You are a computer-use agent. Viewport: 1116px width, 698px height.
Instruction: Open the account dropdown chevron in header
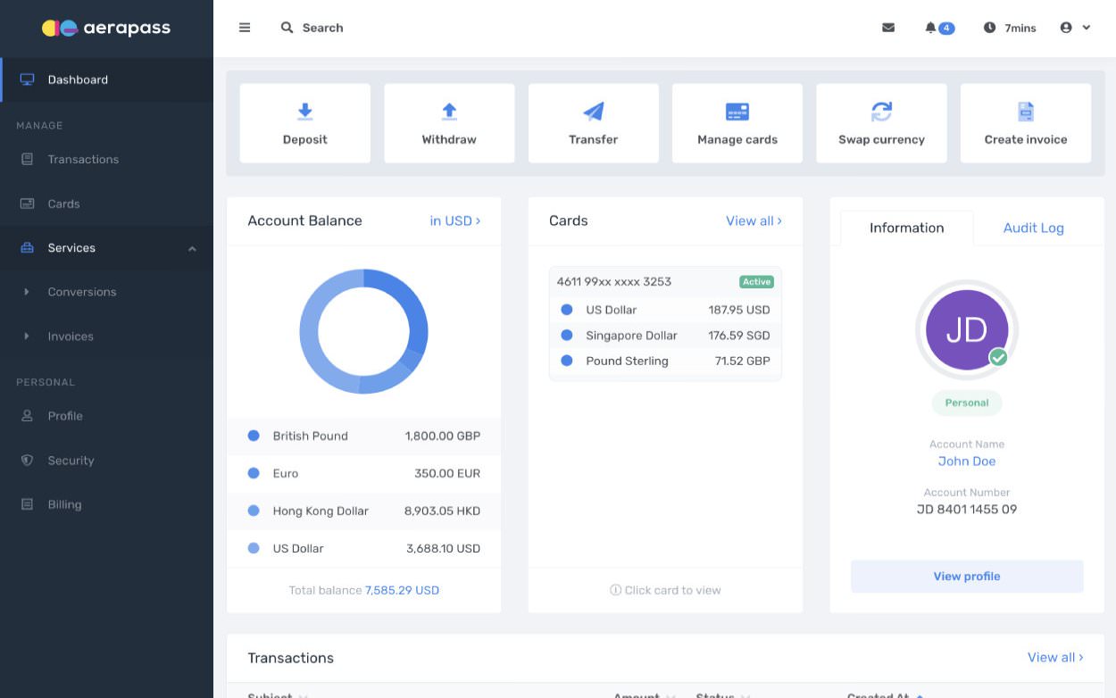[1087, 28]
